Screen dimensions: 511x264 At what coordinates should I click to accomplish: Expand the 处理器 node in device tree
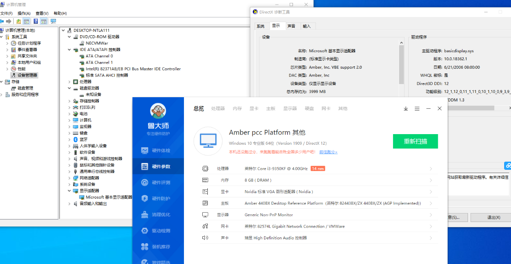[x=69, y=81]
